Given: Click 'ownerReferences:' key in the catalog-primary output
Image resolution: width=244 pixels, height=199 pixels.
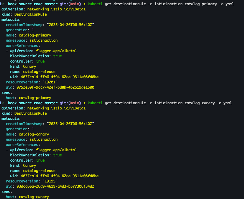Looking at the screenshot, I should pos(23,46).
